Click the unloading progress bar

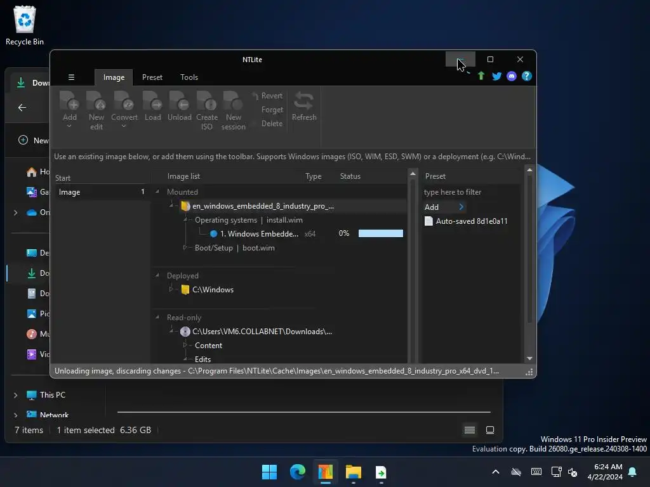click(381, 233)
